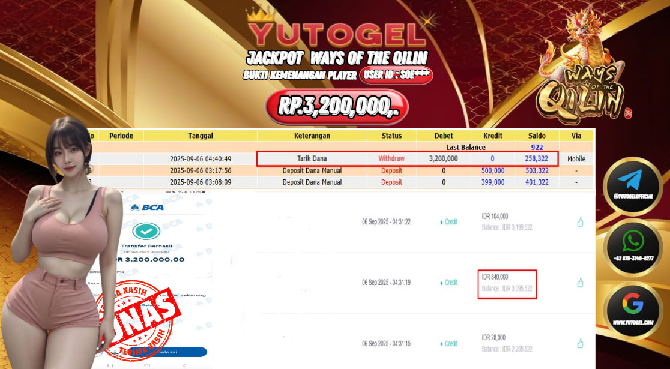Click the Last Balance value 922
This screenshot has width=670, height=369.
[537, 148]
